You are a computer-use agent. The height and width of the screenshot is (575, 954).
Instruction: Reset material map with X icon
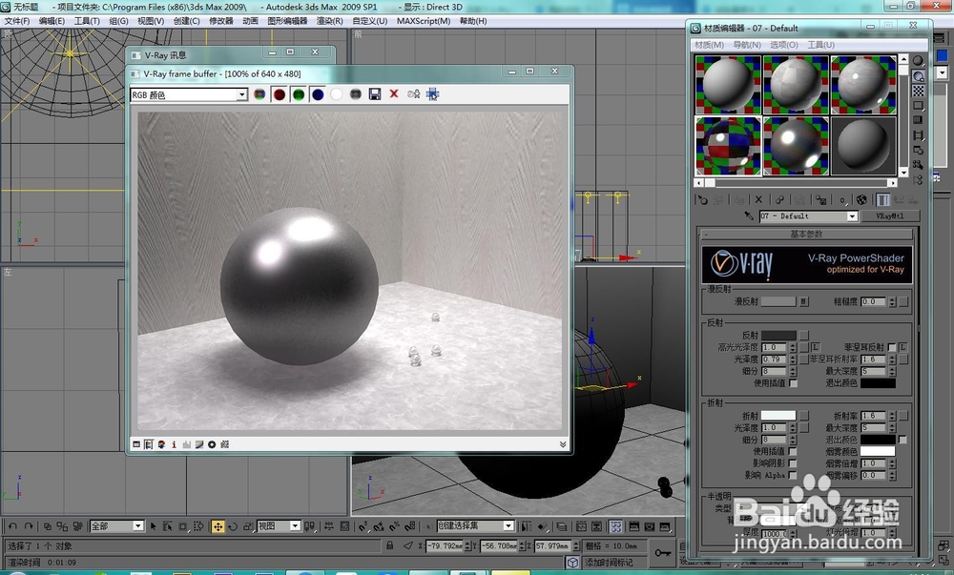pos(758,199)
